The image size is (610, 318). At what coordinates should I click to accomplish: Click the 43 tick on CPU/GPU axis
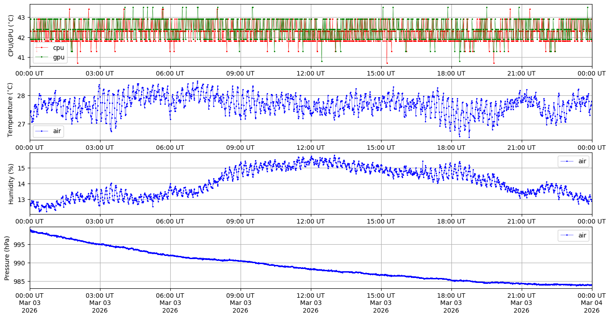[x=22, y=18]
